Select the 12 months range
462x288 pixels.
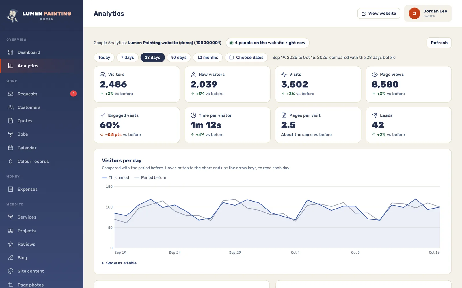tap(208, 57)
